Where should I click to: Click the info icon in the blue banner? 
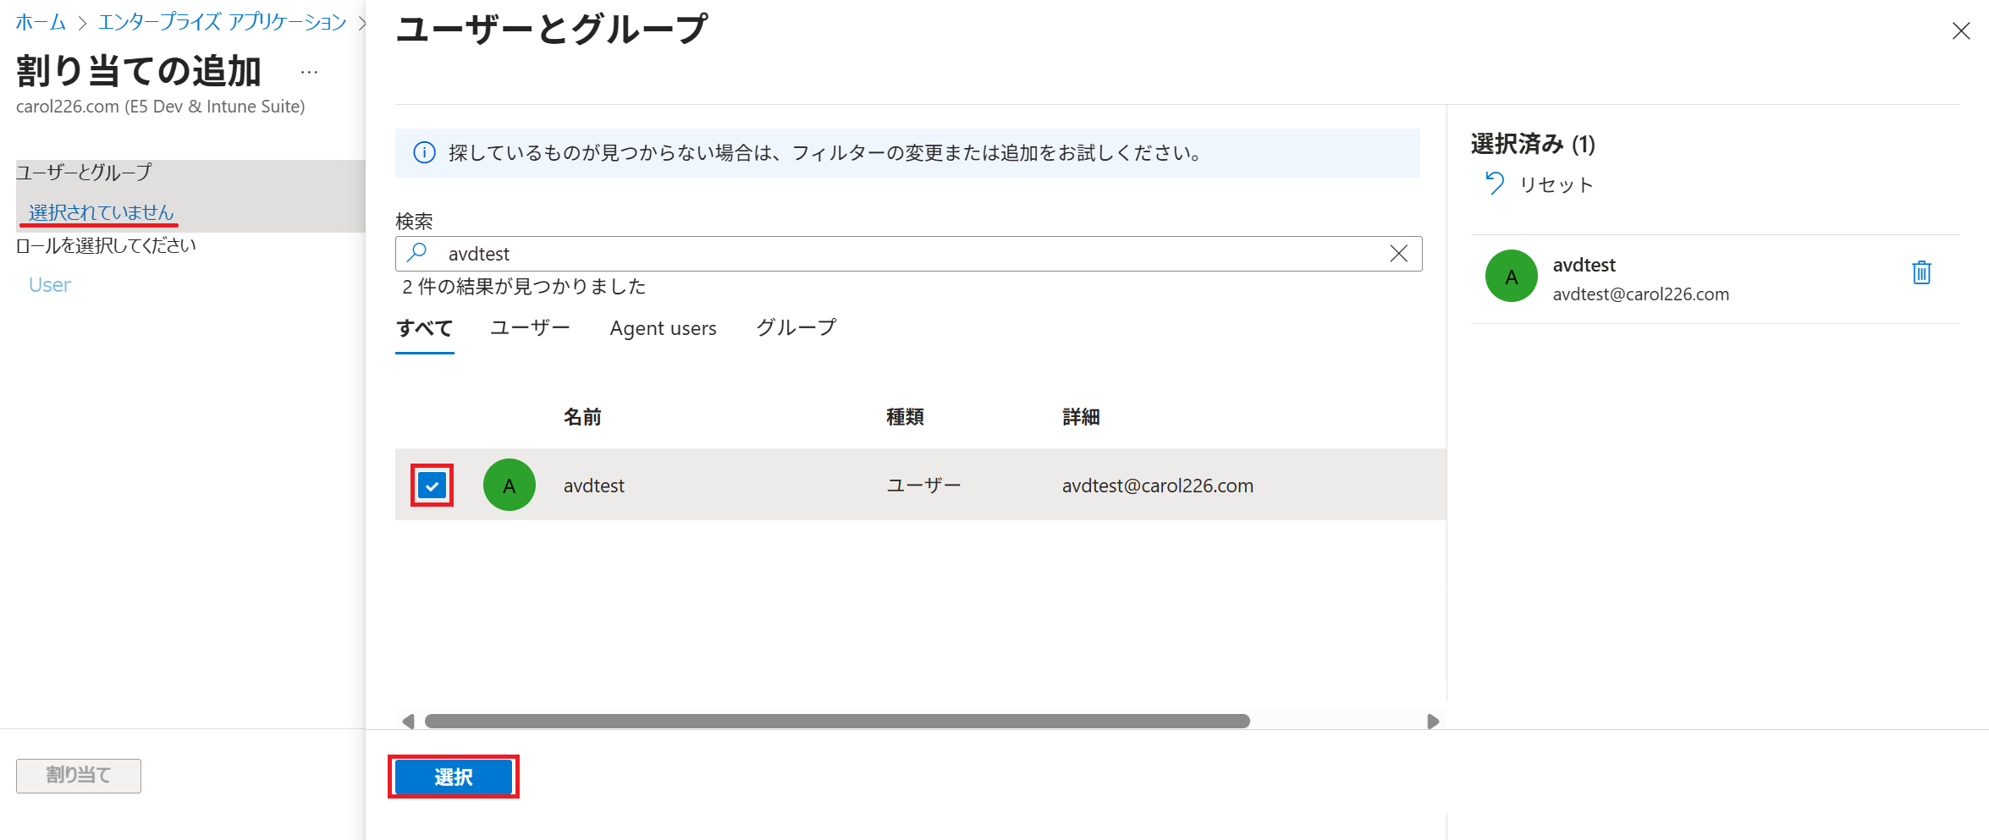(x=424, y=153)
